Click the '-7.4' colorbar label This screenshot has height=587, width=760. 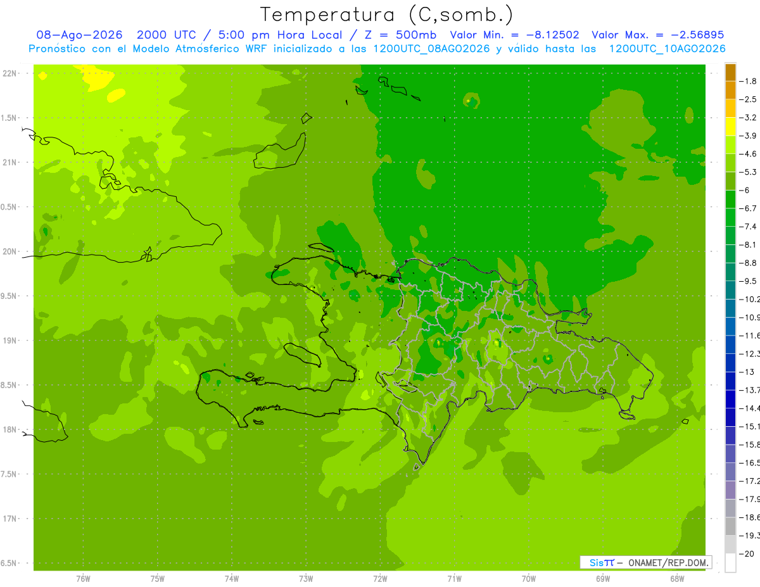748,226
